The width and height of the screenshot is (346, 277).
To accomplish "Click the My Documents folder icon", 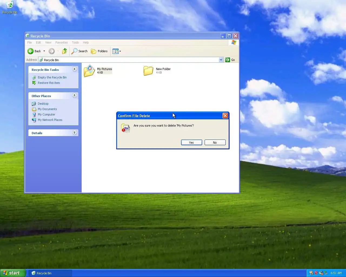I will tap(34, 109).
